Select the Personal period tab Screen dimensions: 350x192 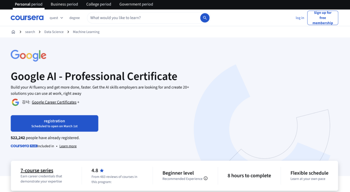[29, 4]
